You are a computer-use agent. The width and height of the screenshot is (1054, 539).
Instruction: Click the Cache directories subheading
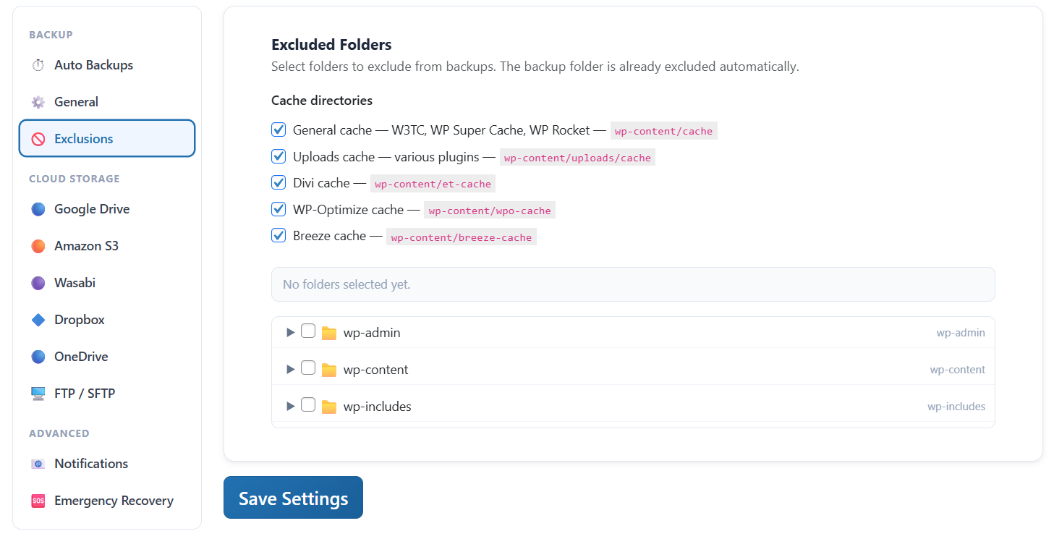click(322, 101)
